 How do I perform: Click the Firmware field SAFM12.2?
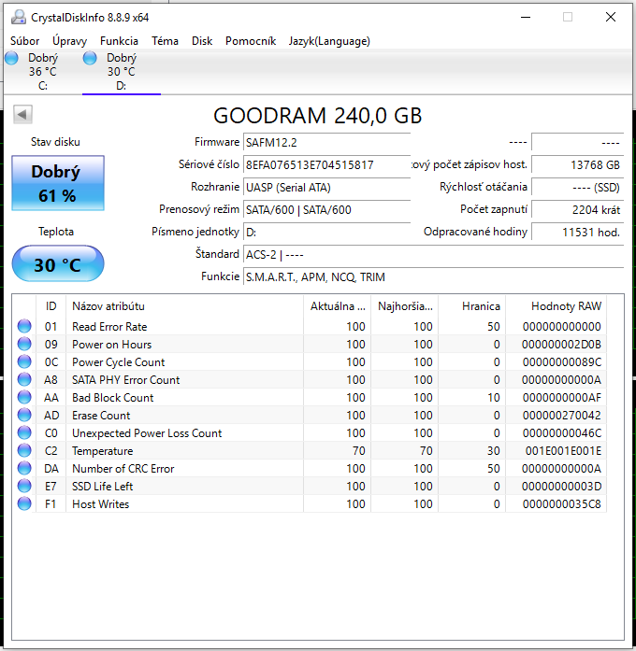pos(326,142)
